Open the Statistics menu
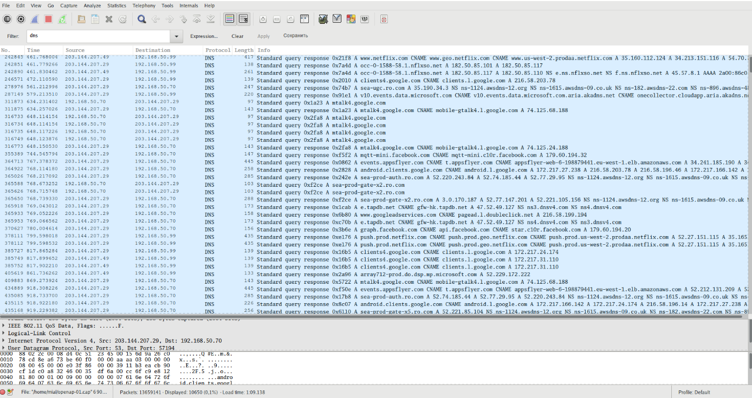The width and height of the screenshot is (752, 398). [x=116, y=5]
